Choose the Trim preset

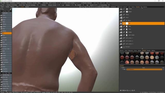(x=142, y=29)
